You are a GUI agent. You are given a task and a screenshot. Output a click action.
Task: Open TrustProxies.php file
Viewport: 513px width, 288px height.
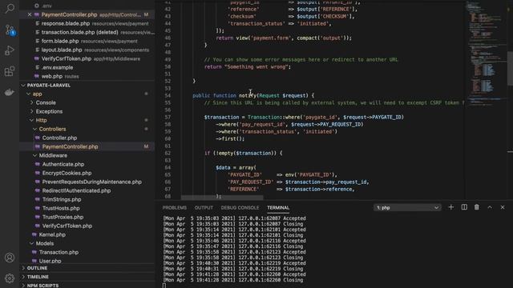tap(87, 218)
